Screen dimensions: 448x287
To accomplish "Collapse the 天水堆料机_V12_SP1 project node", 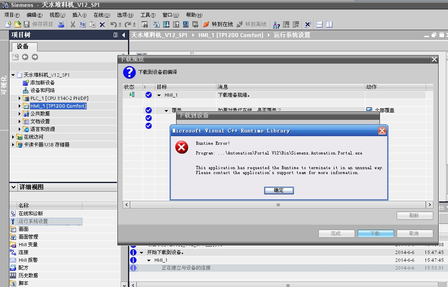I will pos(13,75).
